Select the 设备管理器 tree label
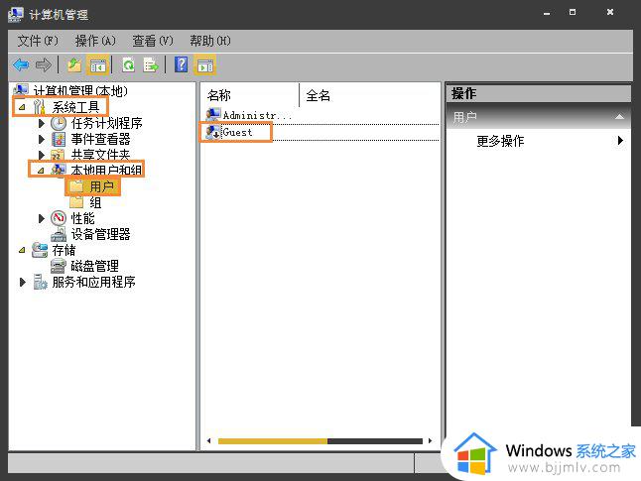 pos(100,234)
